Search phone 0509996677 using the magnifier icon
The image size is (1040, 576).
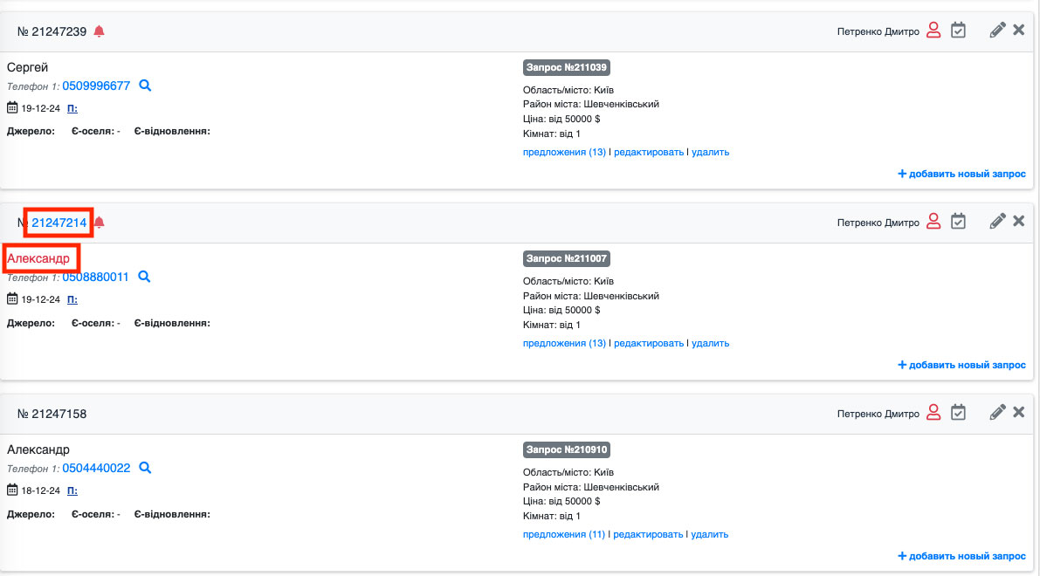point(146,86)
